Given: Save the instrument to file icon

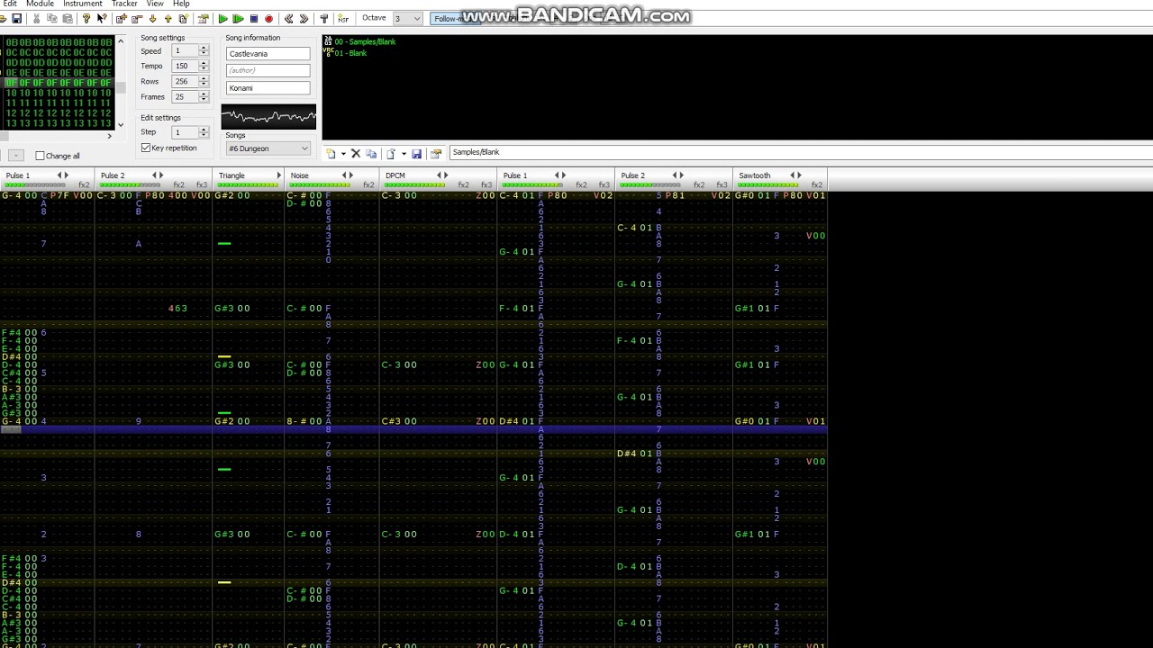Looking at the screenshot, I should (416, 154).
